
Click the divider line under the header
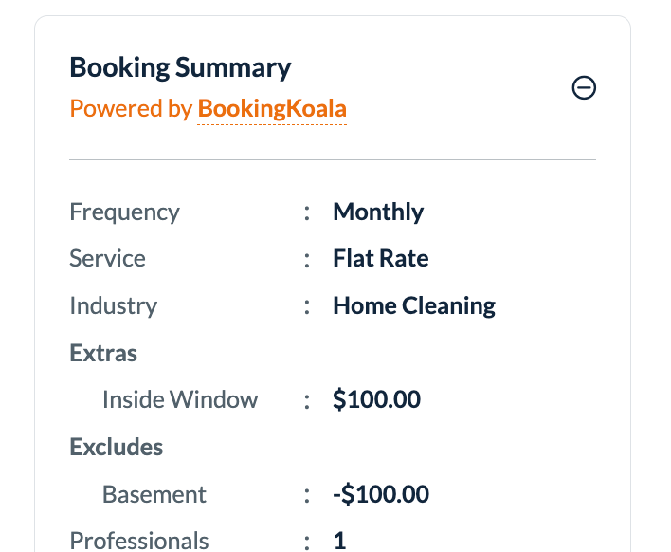[332, 160]
